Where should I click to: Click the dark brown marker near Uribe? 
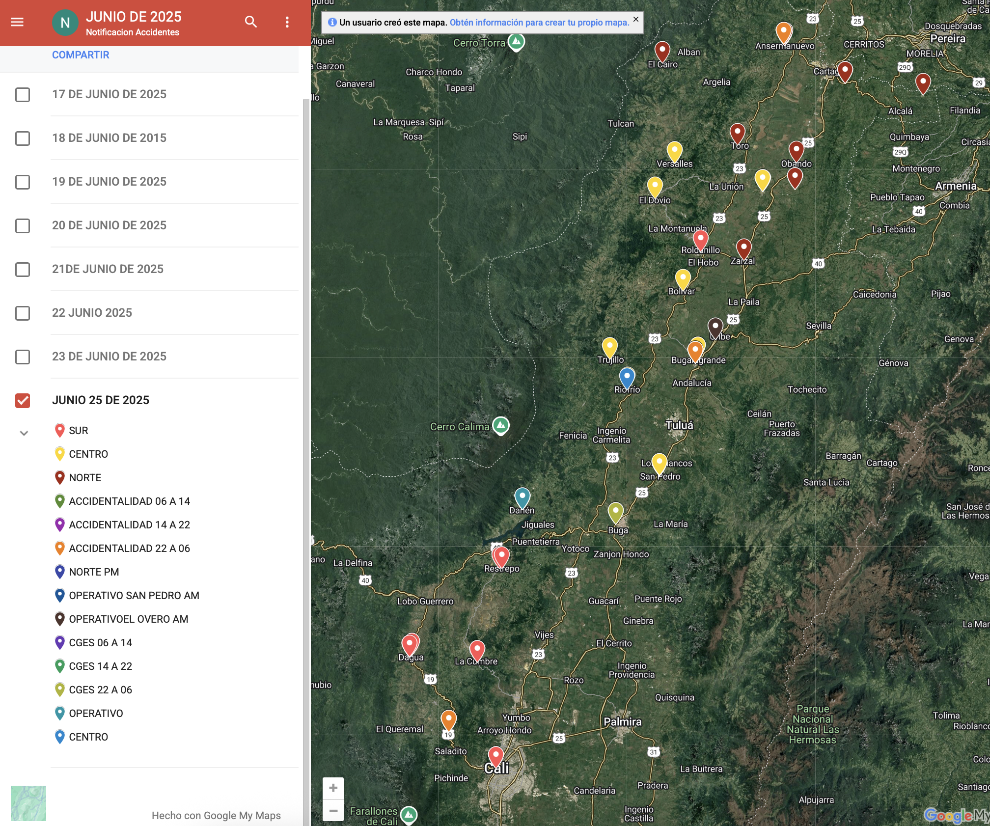715,327
